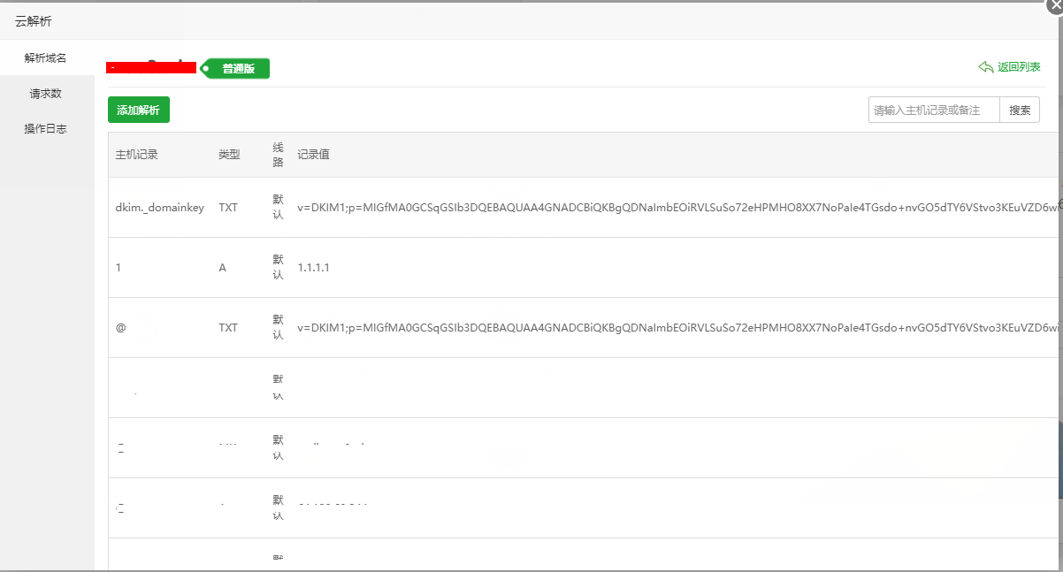Click the 类型 column header

[229, 155]
